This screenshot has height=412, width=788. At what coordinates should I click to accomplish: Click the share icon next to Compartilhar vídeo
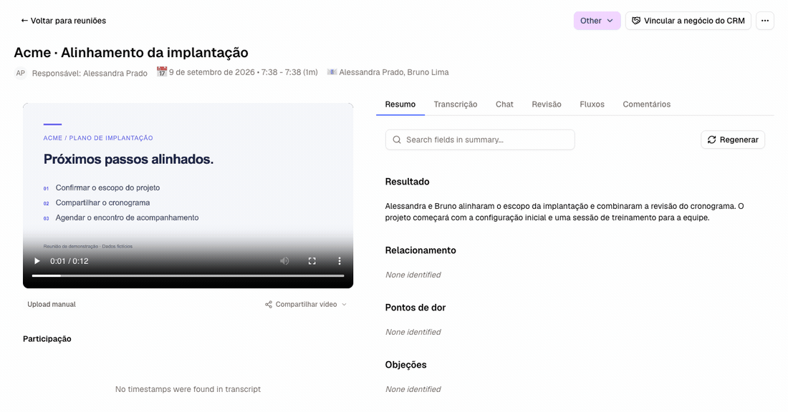point(269,305)
